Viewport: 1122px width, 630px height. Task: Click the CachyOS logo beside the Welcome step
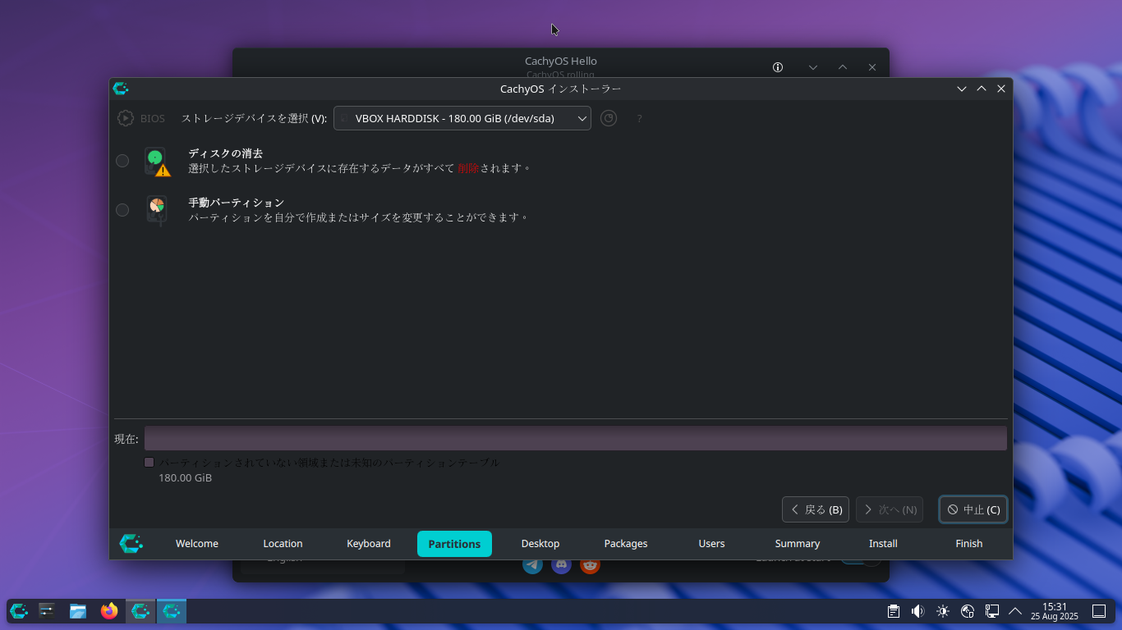[x=131, y=543]
